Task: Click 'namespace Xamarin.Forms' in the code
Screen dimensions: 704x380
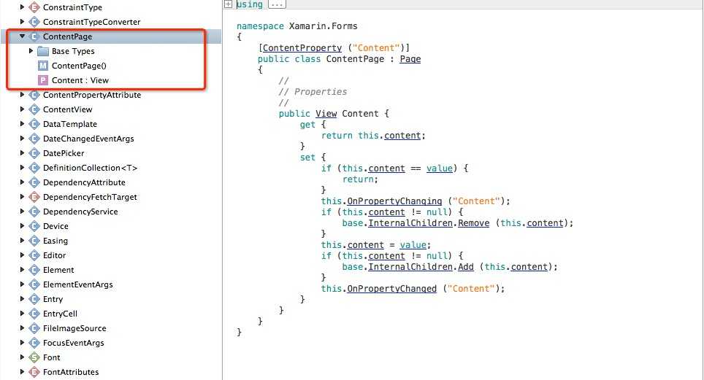Action: 296,26
